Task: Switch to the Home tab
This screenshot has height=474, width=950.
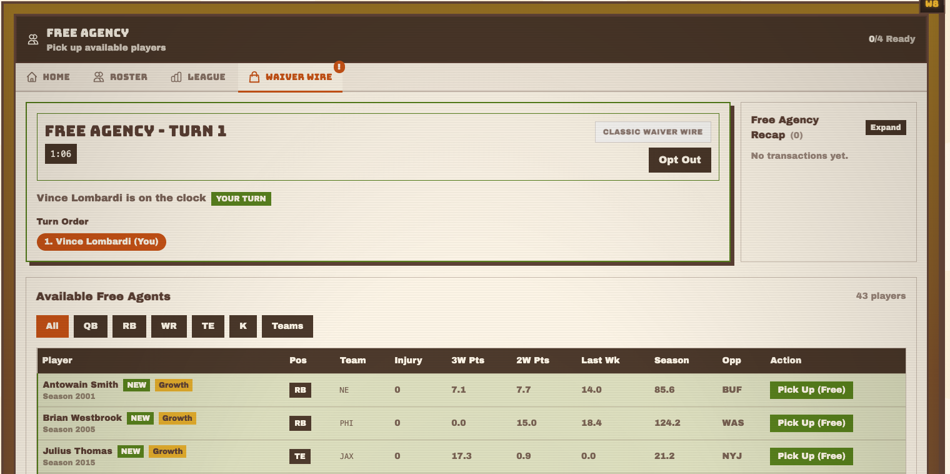Action: click(x=47, y=76)
